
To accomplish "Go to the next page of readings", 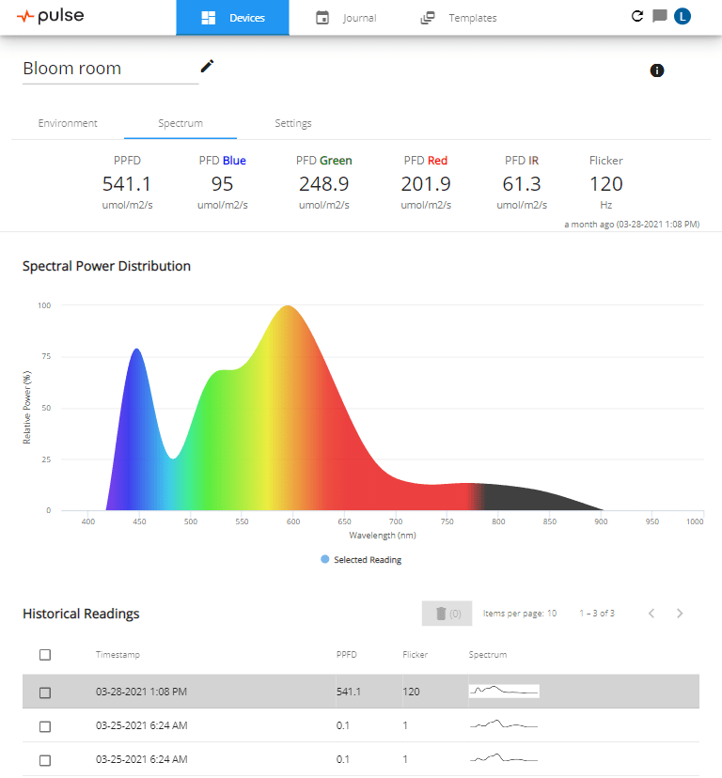I will pyautogui.click(x=680, y=614).
